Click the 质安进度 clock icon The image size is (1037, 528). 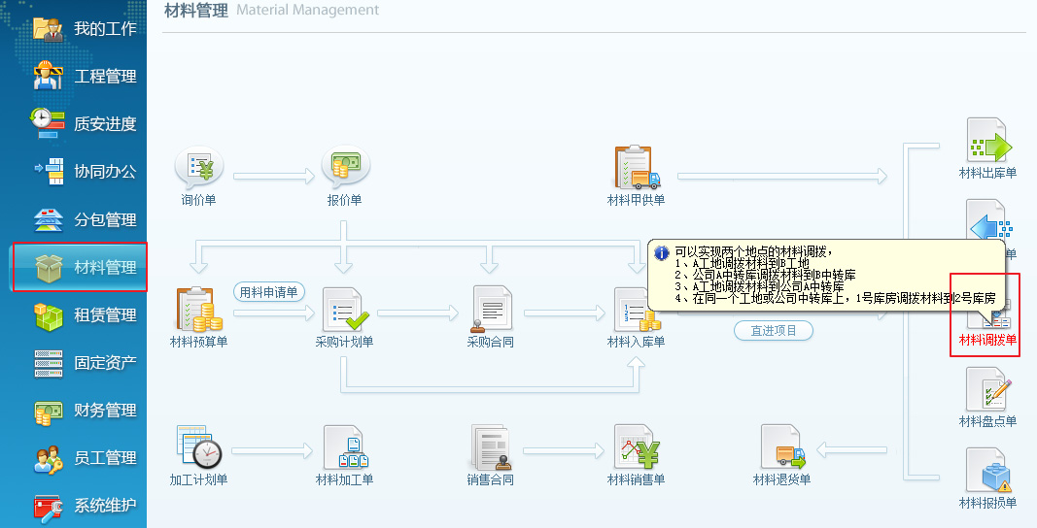pyautogui.click(x=48, y=123)
